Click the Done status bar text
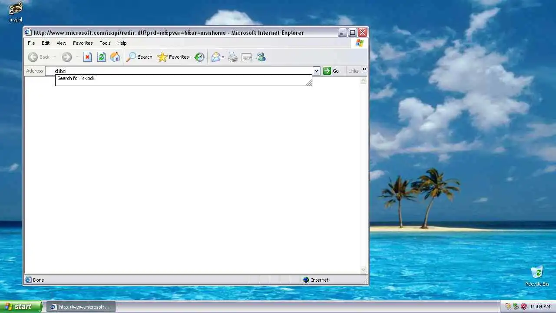Viewport: 556px width, 313px height. [x=38, y=280]
